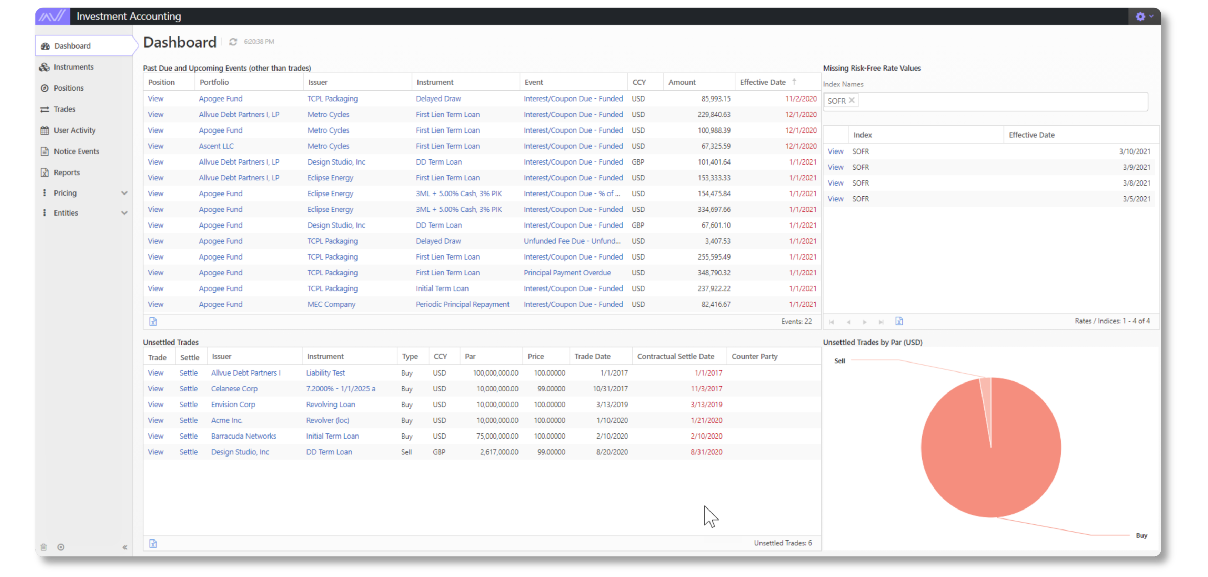
Task: Export Unsettled Trades to Excel
Action: (x=153, y=544)
